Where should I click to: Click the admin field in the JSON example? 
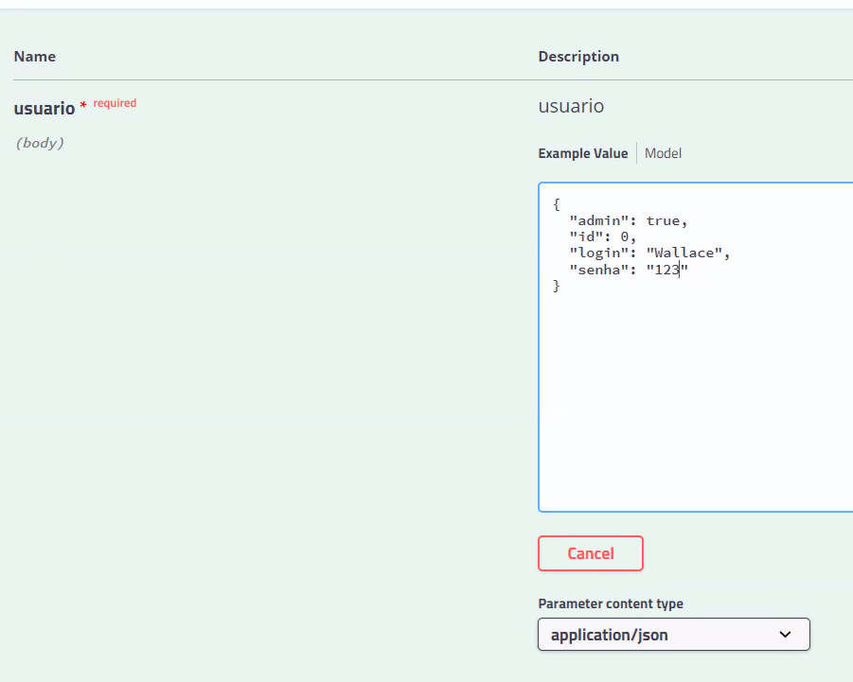coord(591,219)
